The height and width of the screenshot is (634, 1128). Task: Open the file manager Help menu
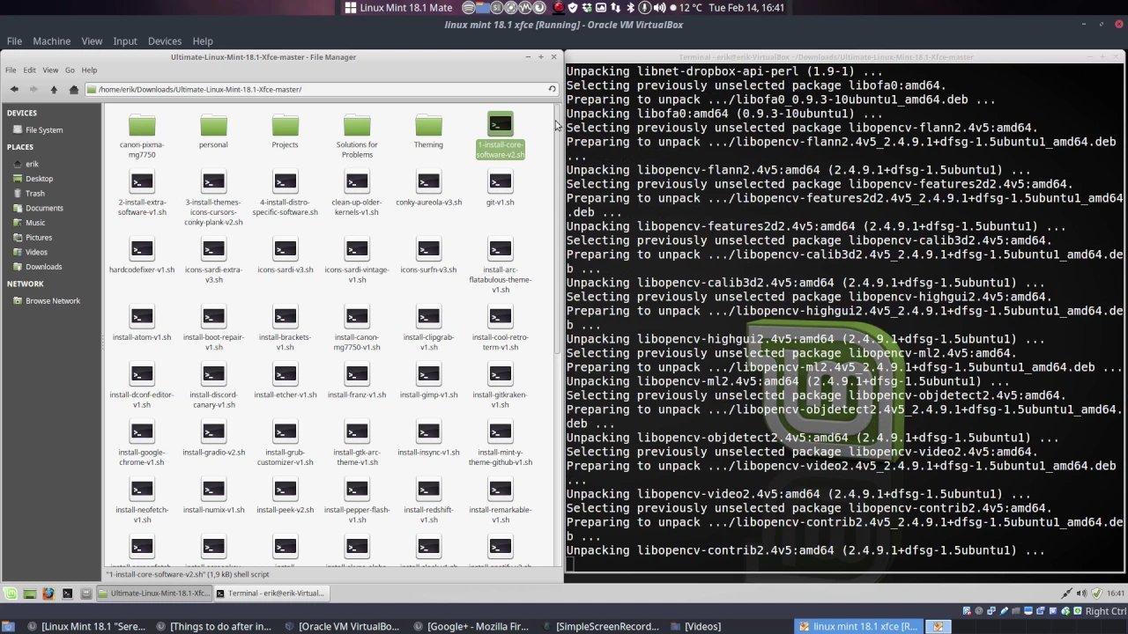[x=89, y=70]
